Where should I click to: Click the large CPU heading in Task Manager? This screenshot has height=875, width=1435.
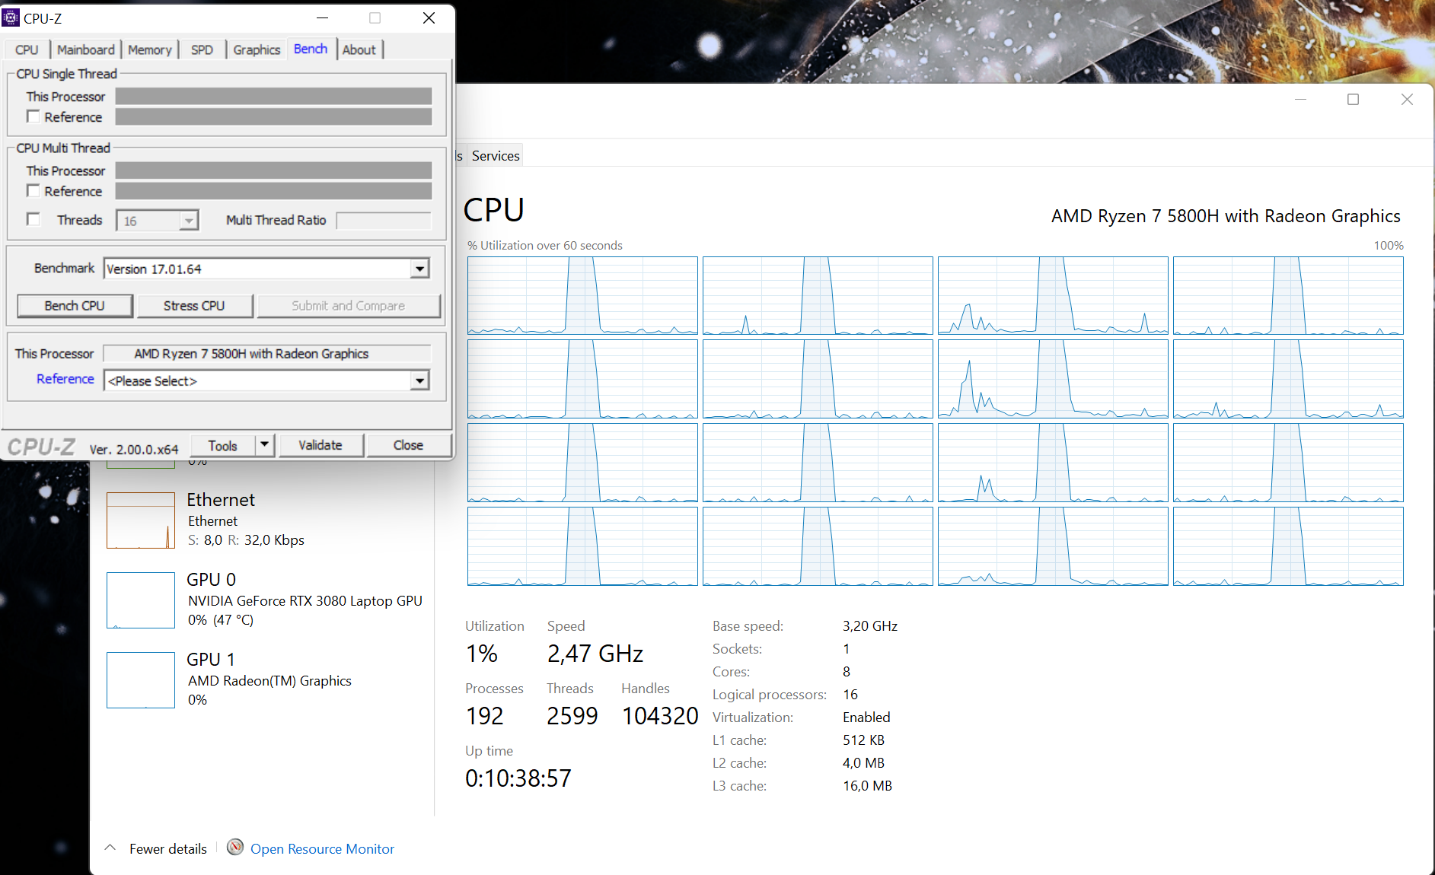(x=494, y=210)
